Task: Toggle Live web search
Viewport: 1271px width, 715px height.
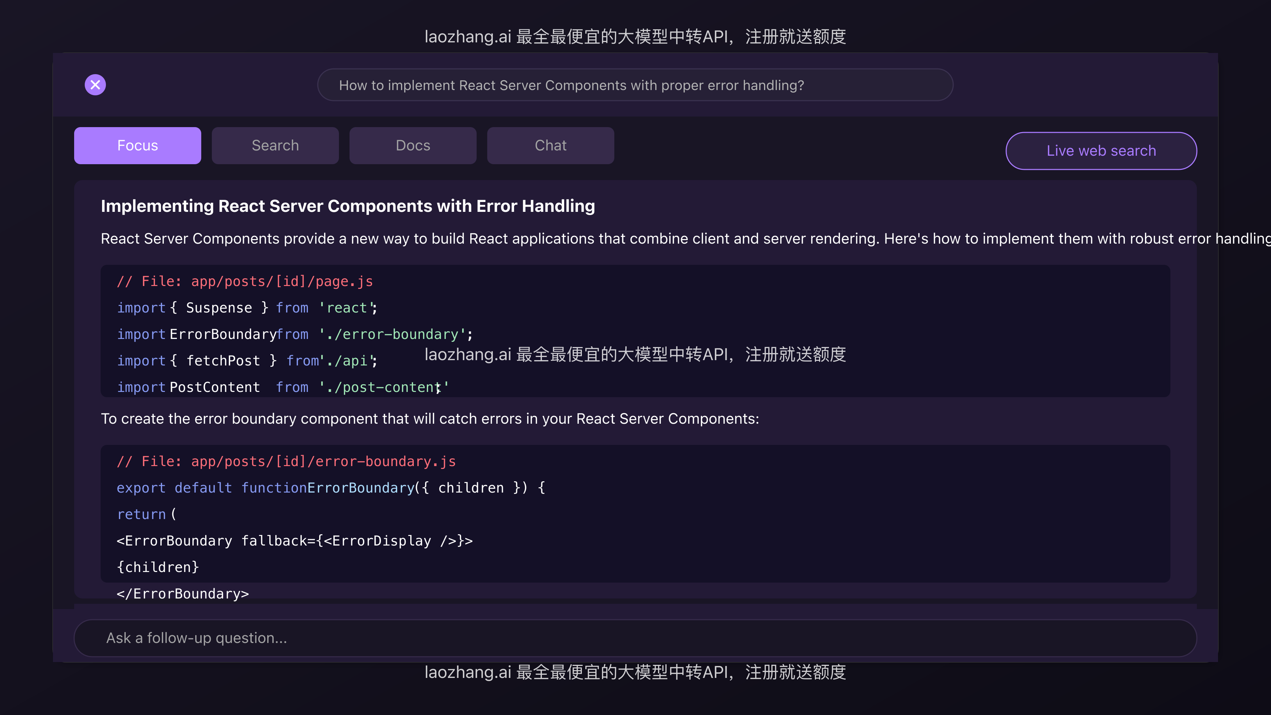Action: [x=1101, y=151]
